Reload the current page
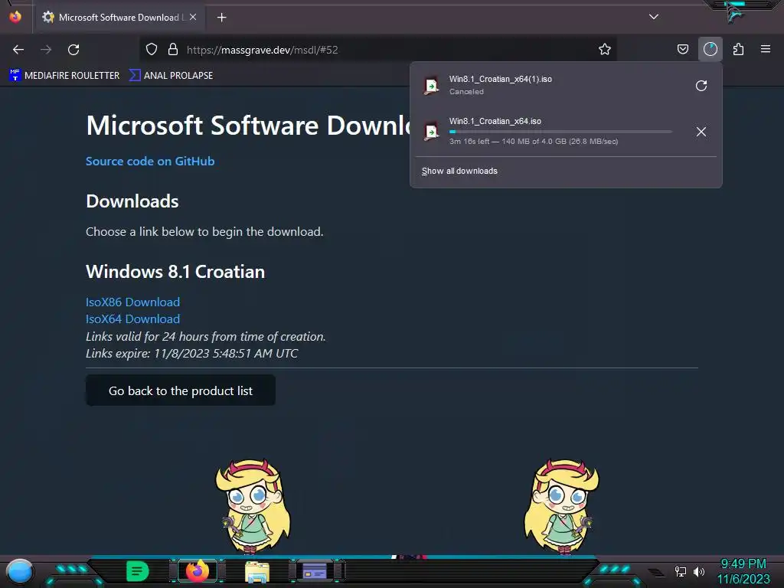Image resolution: width=784 pixels, height=588 pixels. coord(73,50)
